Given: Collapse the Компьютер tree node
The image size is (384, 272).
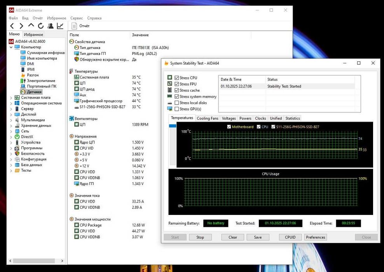Looking at the screenshot, I should pos(11,47).
